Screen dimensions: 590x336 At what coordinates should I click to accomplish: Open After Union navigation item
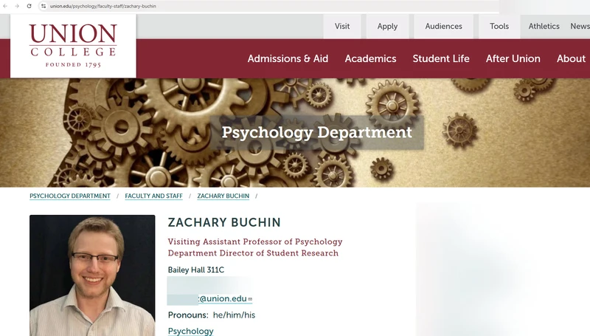pyautogui.click(x=513, y=59)
